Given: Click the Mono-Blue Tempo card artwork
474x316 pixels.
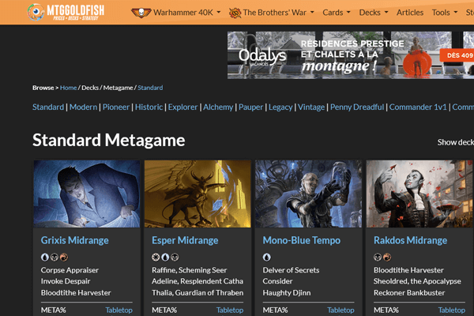Looking at the screenshot, I should (x=309, y=194).
